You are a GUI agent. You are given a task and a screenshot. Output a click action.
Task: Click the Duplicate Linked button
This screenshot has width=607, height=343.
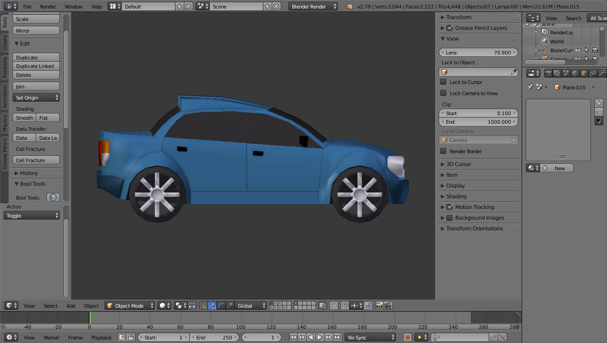tap(36, 66)
